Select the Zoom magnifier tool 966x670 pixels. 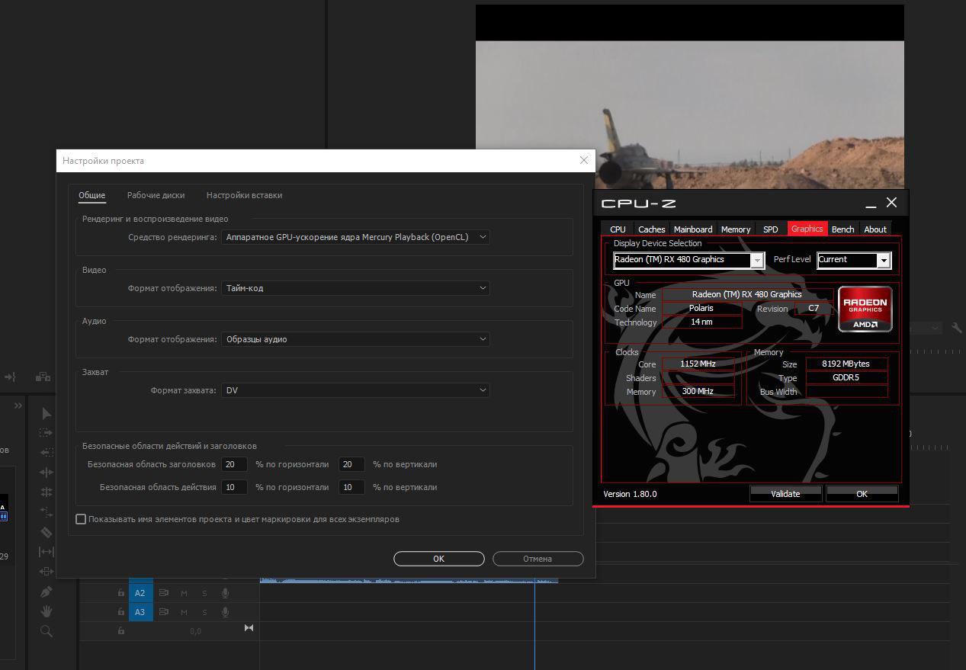pos(47,631)
